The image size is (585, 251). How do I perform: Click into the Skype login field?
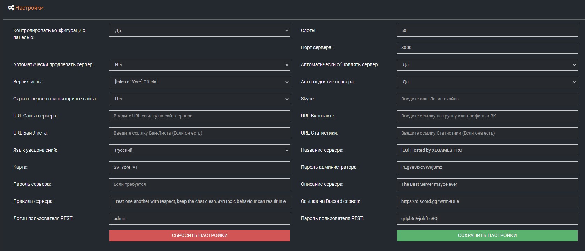[x=487, y=99]
